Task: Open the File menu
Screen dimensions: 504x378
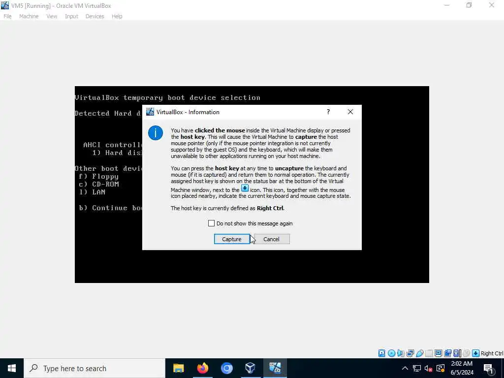Action: (7, 16)
